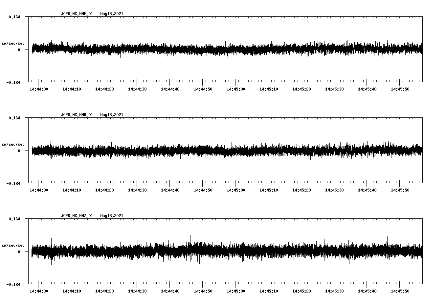Image resolution: width=446 pixels, height=303 pixels.
Task: Select the J026_NC_HNZ_01 channel label
Action: click(x=76, y=215)
